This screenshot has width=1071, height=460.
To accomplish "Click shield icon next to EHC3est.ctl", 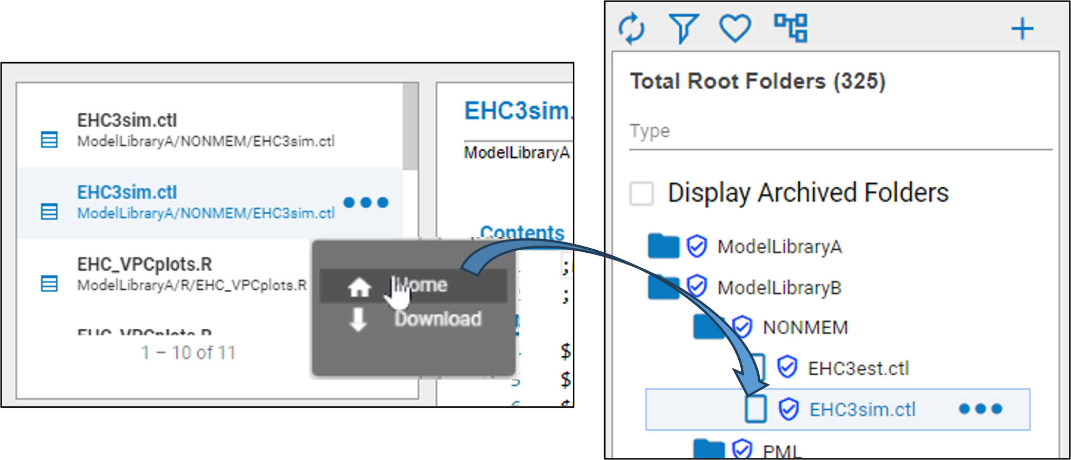I will [x=787, y=368].
